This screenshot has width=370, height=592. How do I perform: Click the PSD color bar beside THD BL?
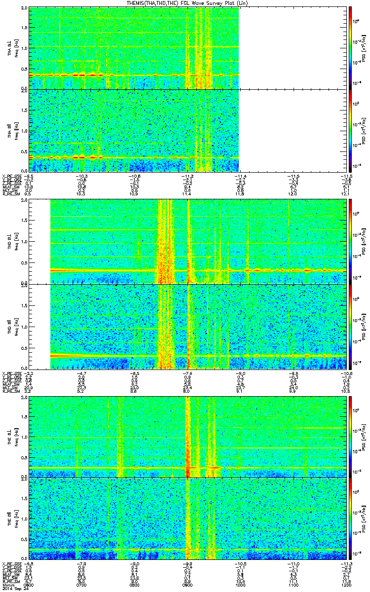(350, 241)
